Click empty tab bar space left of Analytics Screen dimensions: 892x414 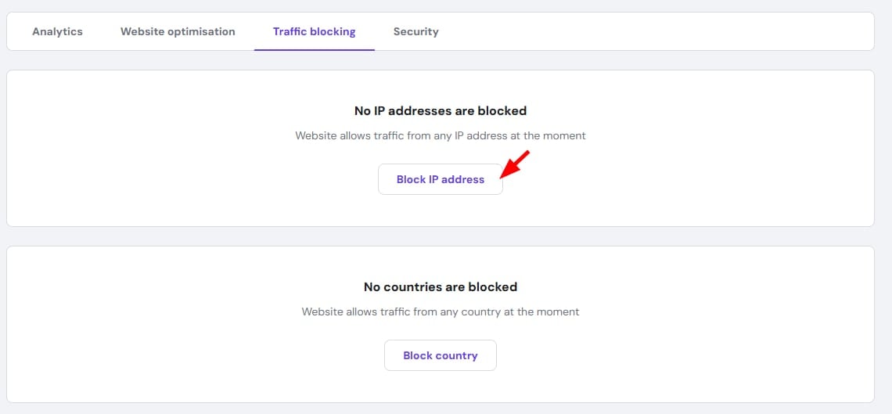click(17, 32)
